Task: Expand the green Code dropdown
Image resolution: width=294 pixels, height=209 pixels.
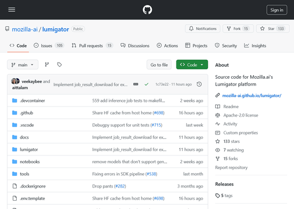Action: [x=192, y=65]
